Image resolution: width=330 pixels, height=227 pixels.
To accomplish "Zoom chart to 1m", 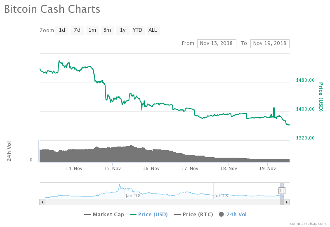I will (92, 30).
